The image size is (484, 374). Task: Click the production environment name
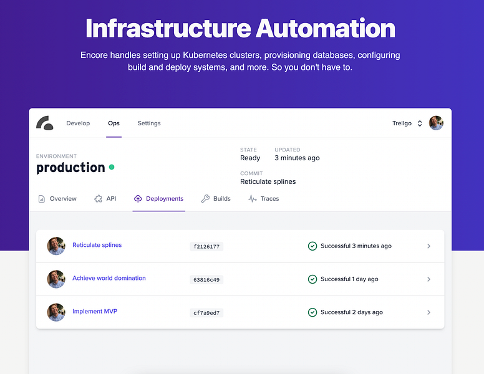(70, 168)
